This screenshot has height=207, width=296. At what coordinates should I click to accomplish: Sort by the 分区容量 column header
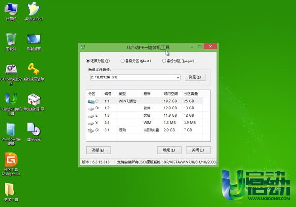pos(191,94)
